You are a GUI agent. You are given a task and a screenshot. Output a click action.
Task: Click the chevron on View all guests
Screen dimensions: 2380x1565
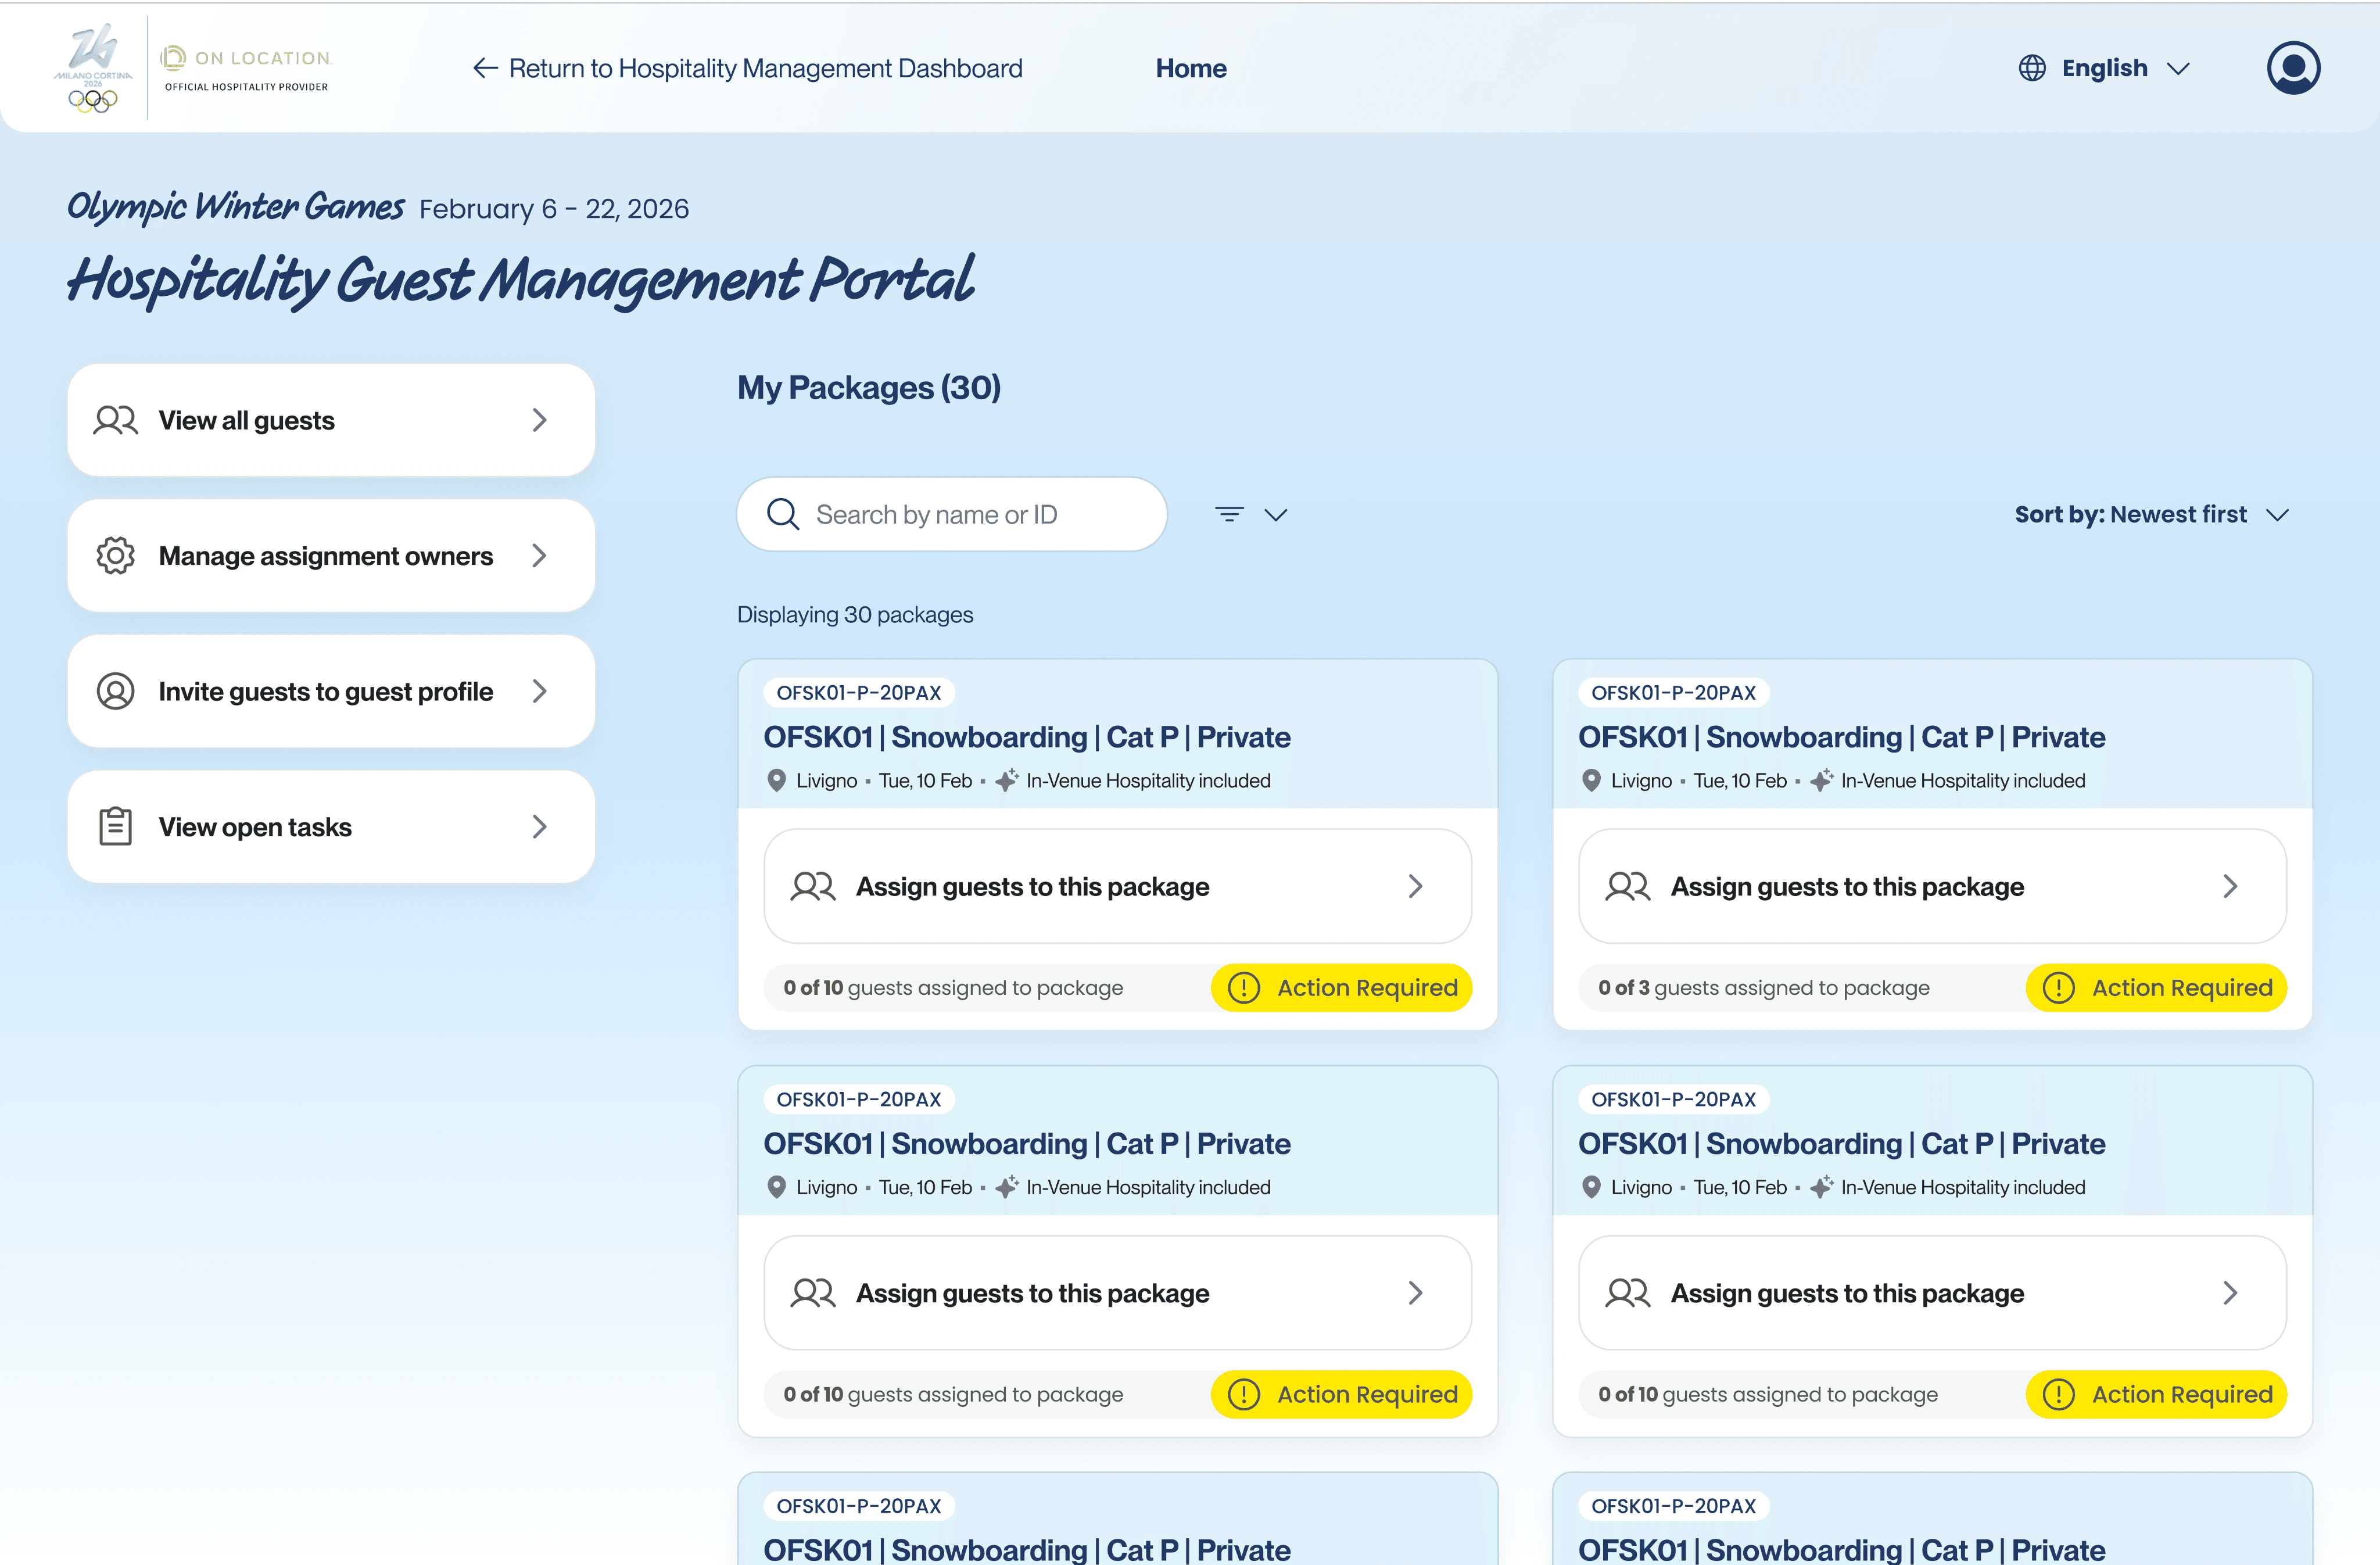click(540, 420)
